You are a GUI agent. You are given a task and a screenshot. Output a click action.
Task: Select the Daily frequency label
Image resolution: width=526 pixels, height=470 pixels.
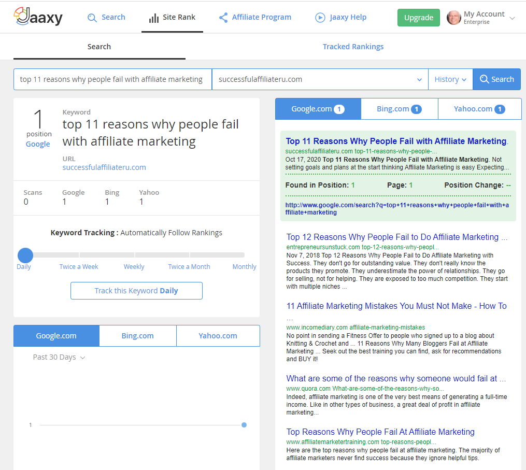pyautogui.click(x=23, y=267)
